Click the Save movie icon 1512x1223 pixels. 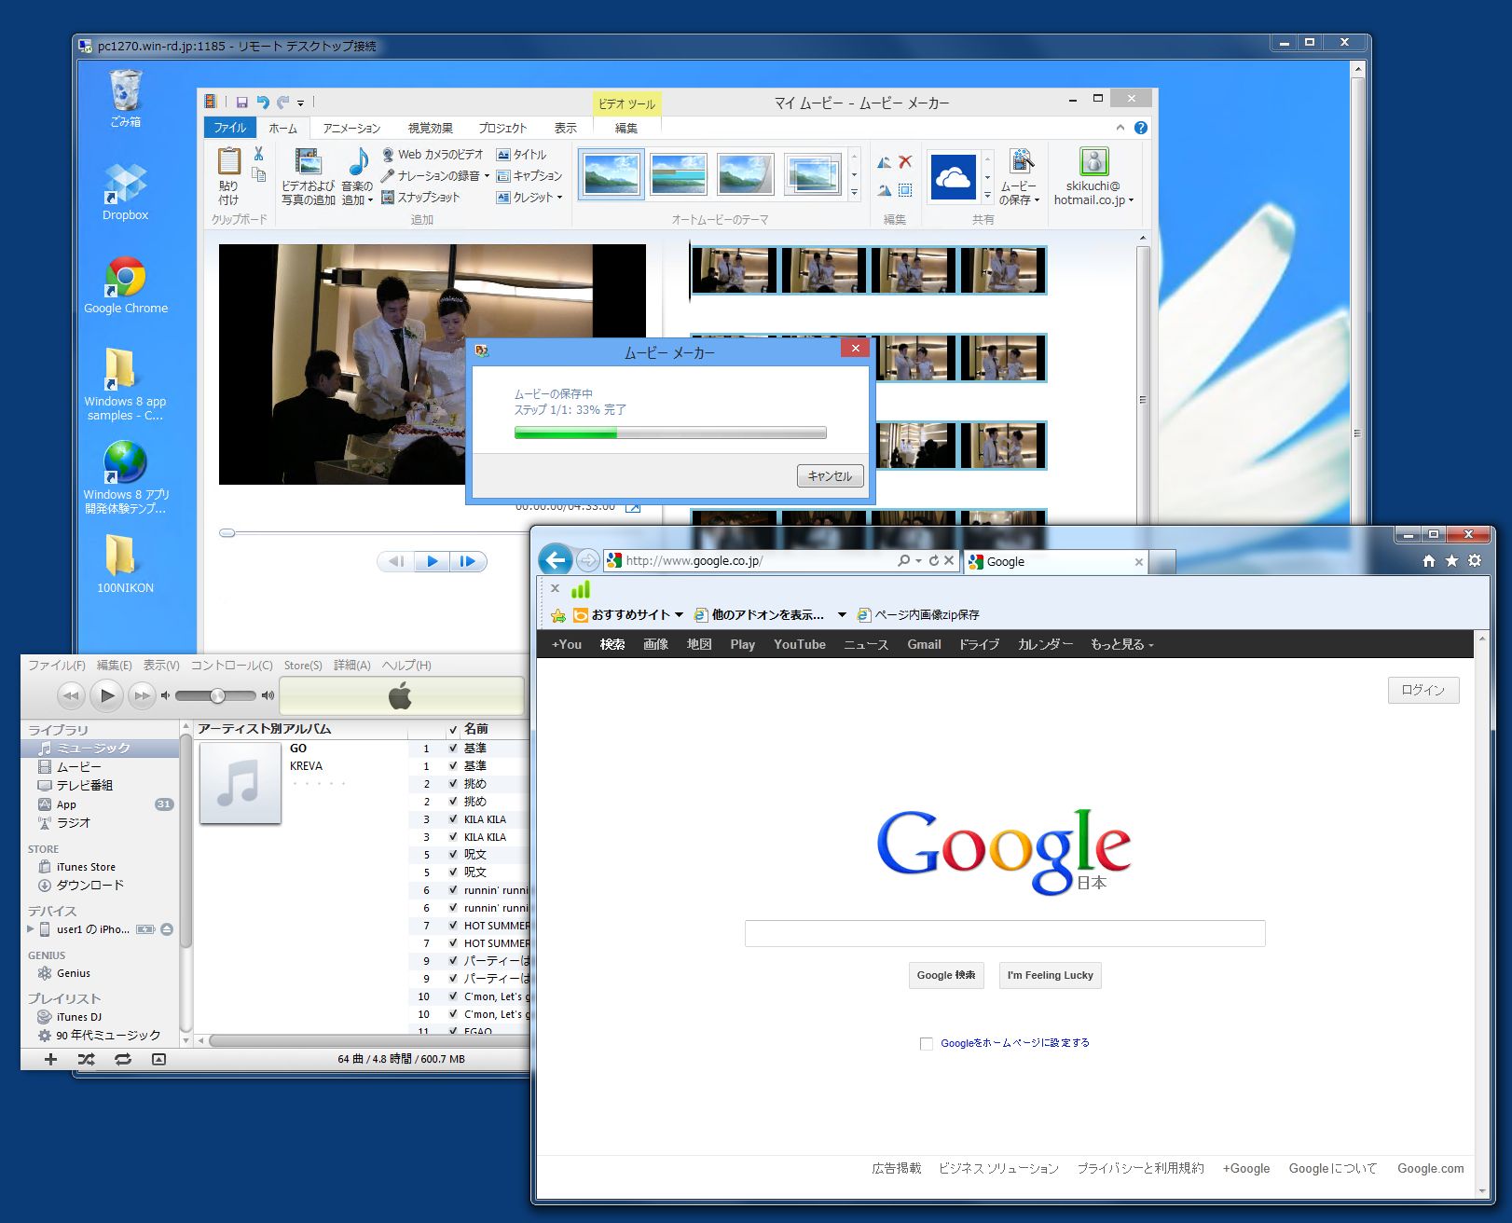[1021, 161]
